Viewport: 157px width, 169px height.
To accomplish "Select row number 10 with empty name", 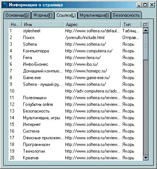I will coord(76,91).
